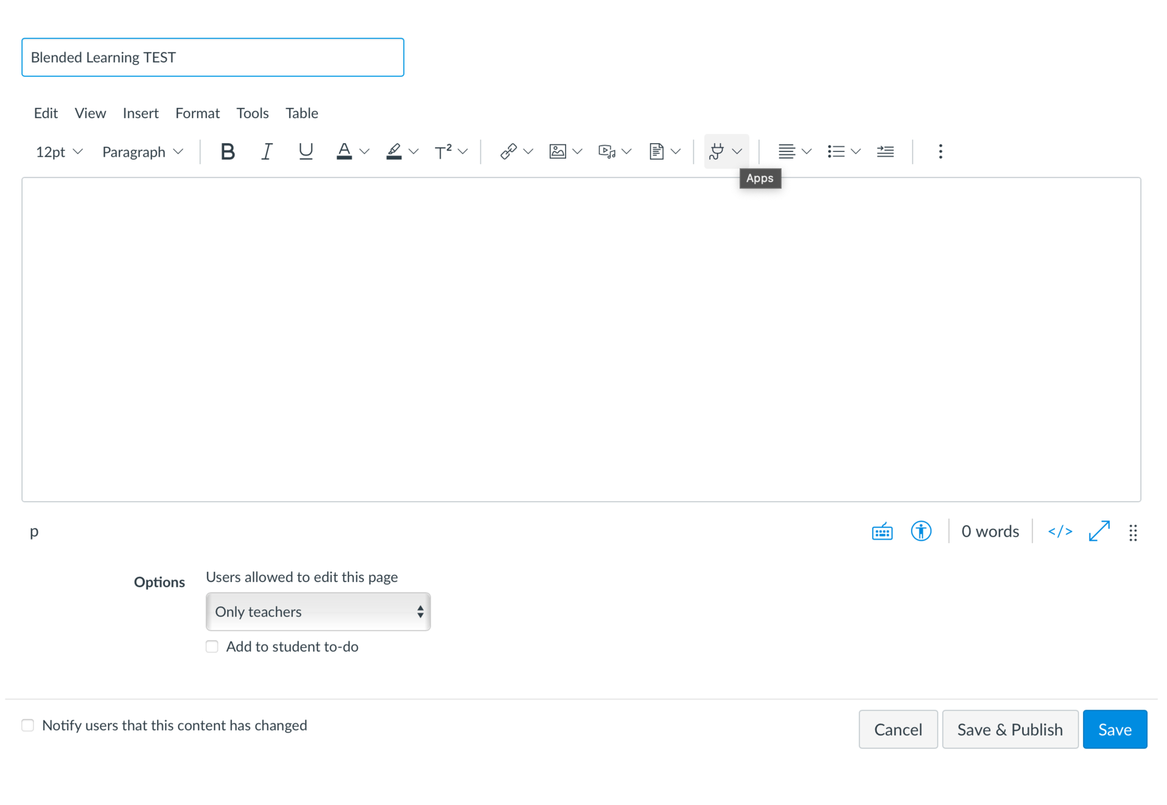Open the Insert menu
This screenshot has height=805, width=1167.
click(x=140, y=113)
